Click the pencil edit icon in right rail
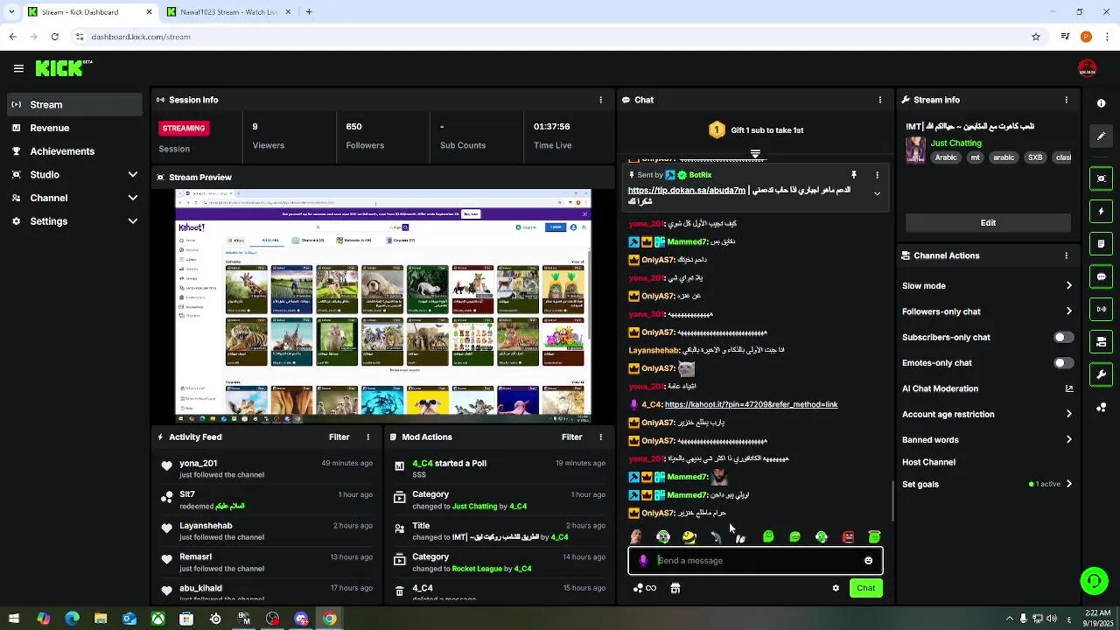 [1101, 136]
